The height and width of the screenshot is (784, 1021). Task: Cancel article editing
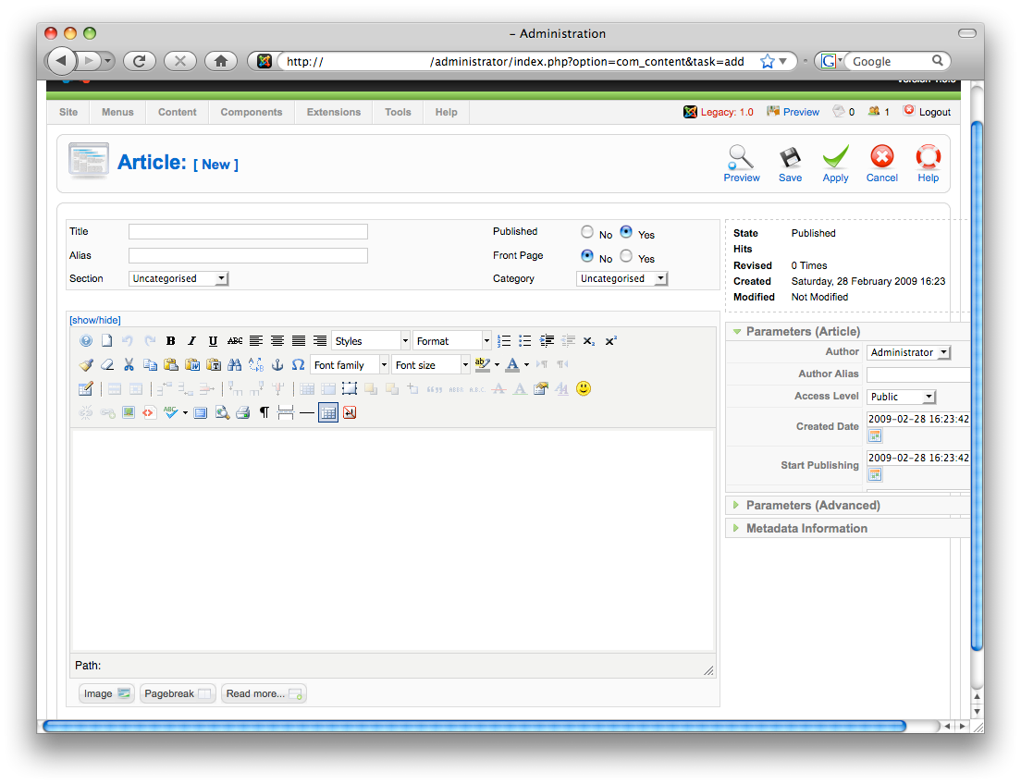pos(881,164)
